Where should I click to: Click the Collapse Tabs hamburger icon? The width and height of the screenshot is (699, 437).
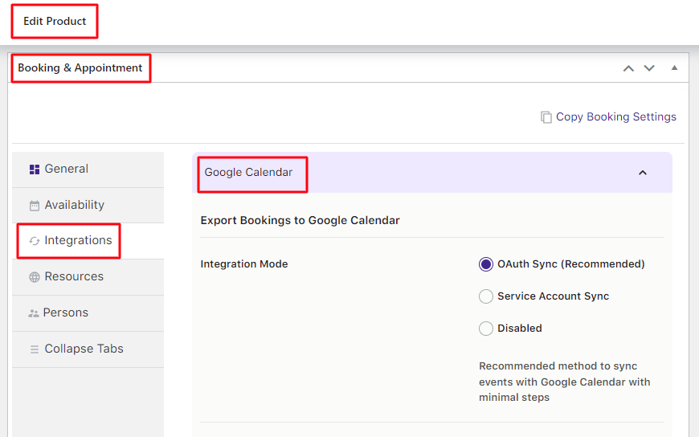click(35, 349)
